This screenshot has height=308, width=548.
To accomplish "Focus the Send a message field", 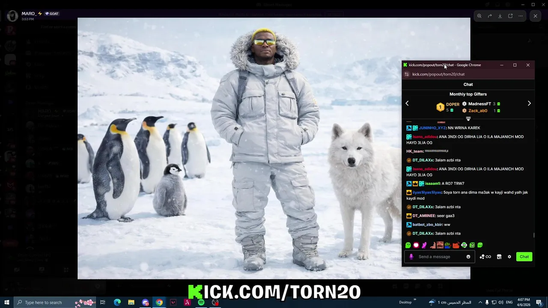I will (440, 257).
